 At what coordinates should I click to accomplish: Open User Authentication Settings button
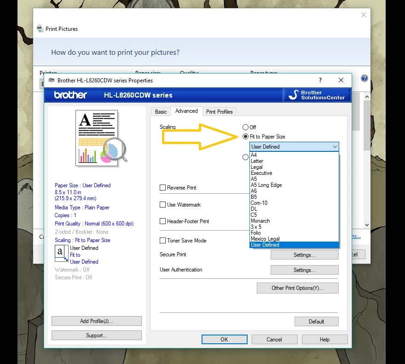pos(304,270)
